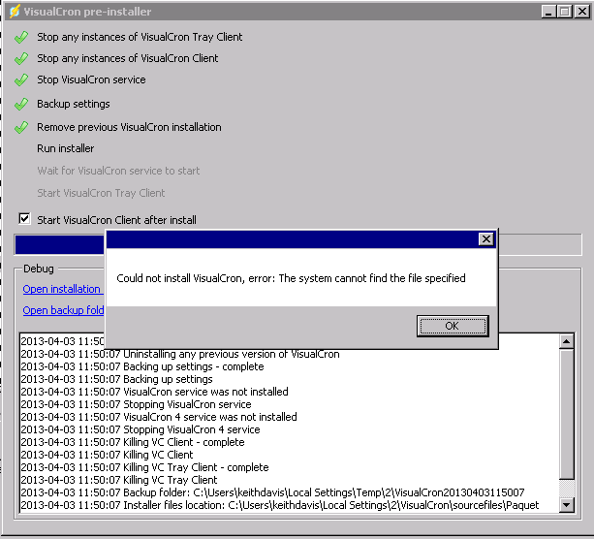Click checkmark for Remove previous VisualCron installation

tap(21, 127)
